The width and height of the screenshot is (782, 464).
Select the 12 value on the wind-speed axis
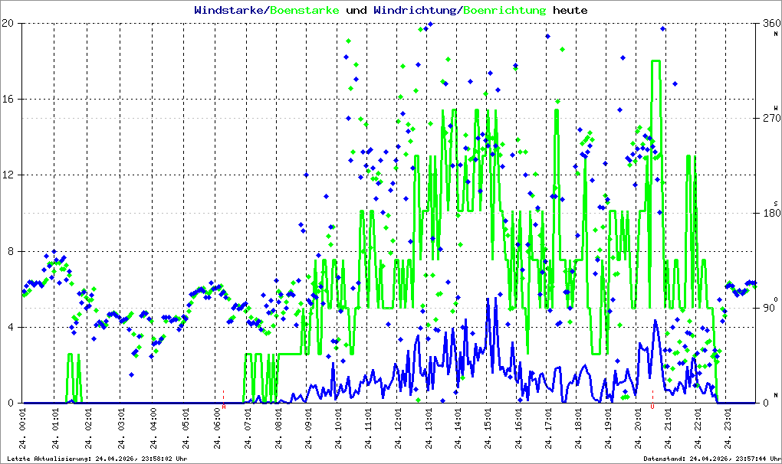pos(8,175)
